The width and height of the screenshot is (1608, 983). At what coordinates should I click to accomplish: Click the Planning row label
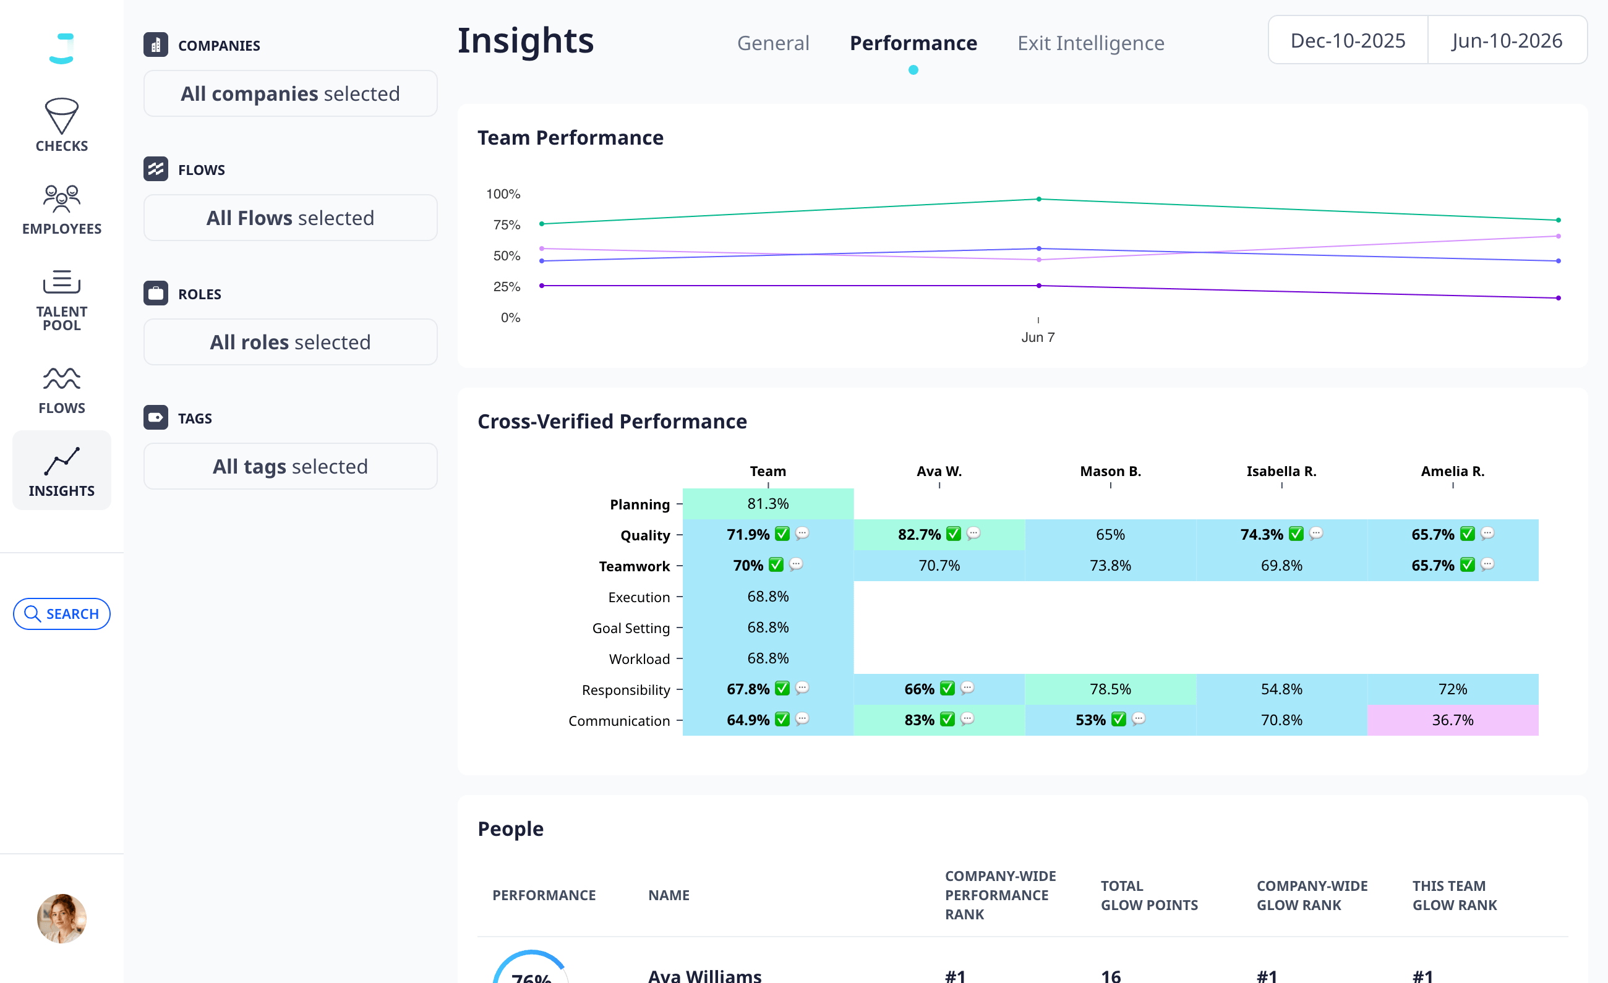(x=639, y=504)
